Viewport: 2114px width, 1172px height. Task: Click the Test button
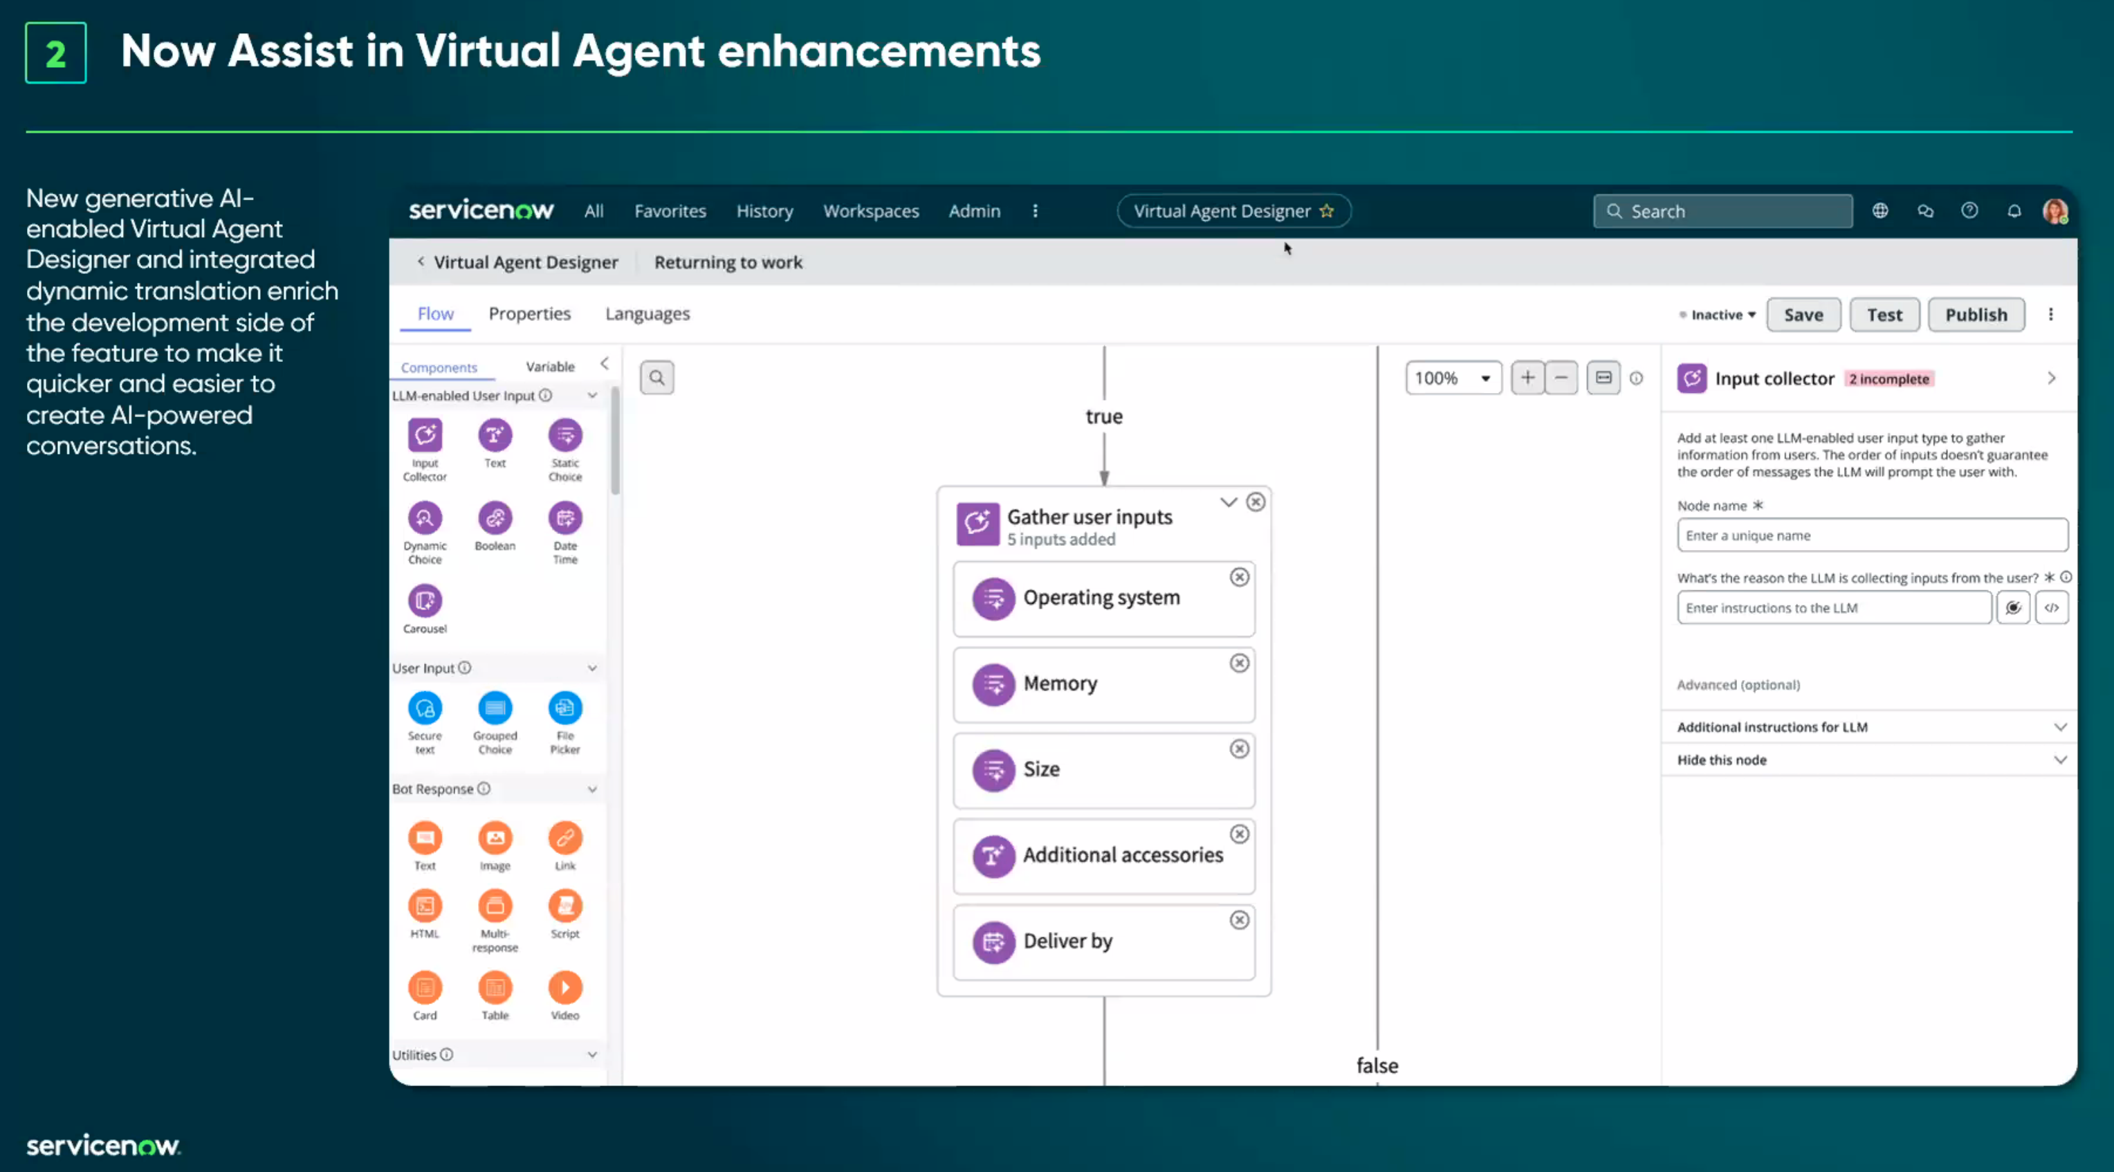click(1884, 315)
